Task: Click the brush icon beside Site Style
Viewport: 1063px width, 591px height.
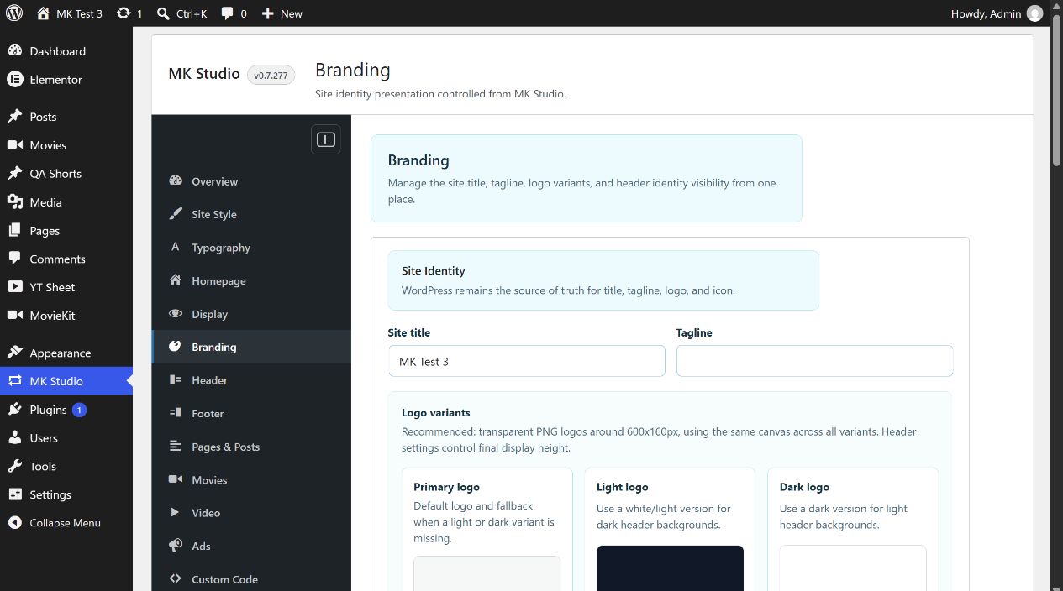Action: coord(176,214)
